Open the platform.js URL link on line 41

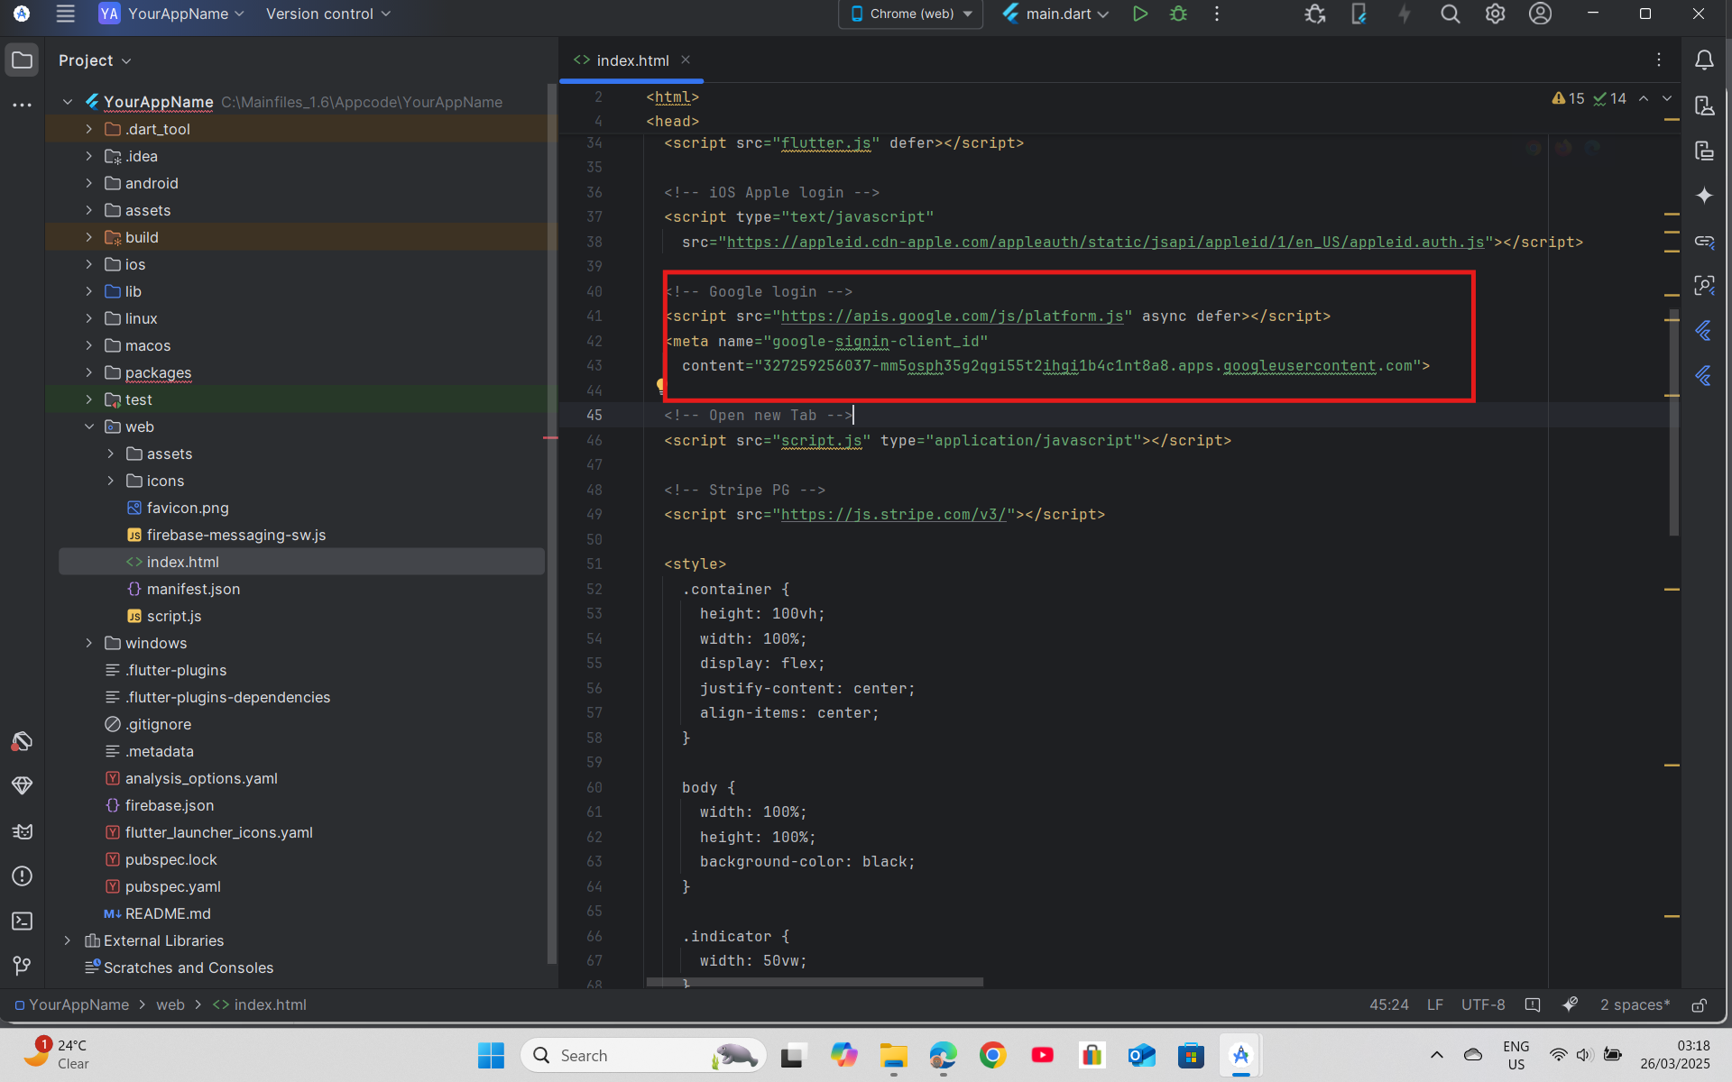coord(952,316)
